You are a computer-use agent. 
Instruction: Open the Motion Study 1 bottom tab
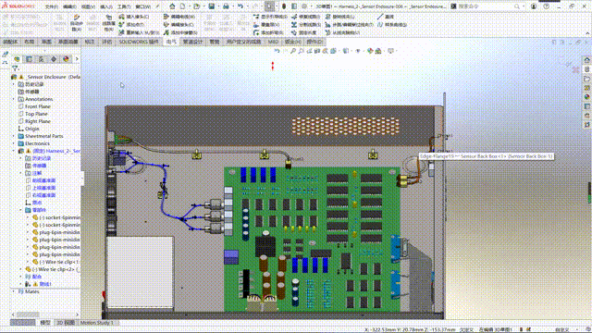[96, 323]
